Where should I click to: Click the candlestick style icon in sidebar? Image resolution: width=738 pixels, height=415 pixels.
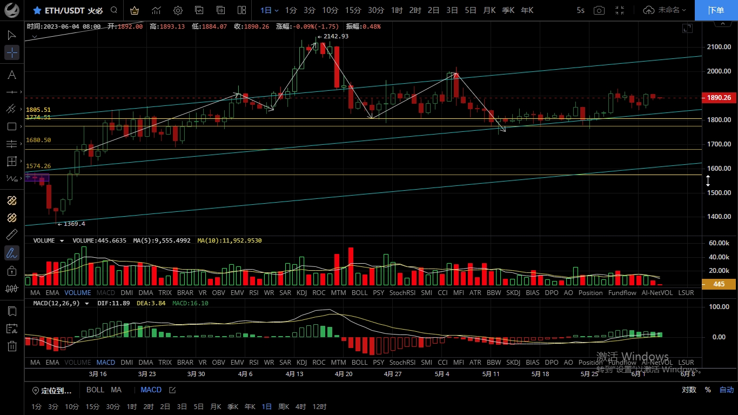[x=12, y=288]
